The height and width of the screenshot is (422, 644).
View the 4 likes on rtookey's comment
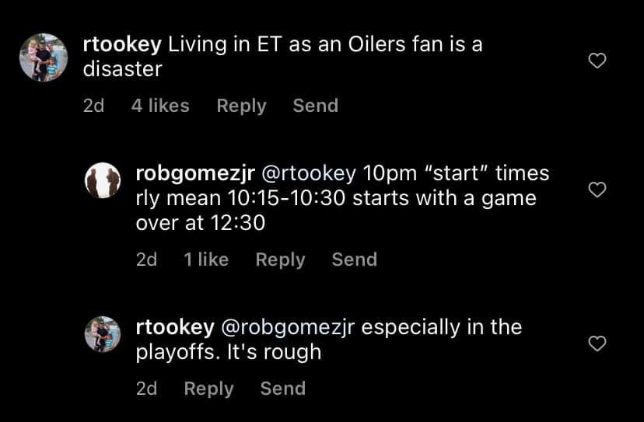[x=160, y=106]
